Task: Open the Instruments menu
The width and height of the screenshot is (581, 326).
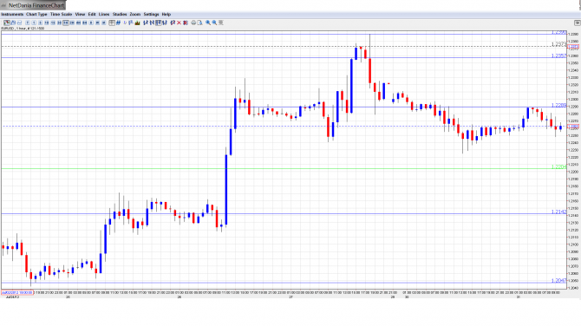Action: (x=12, y=14)
